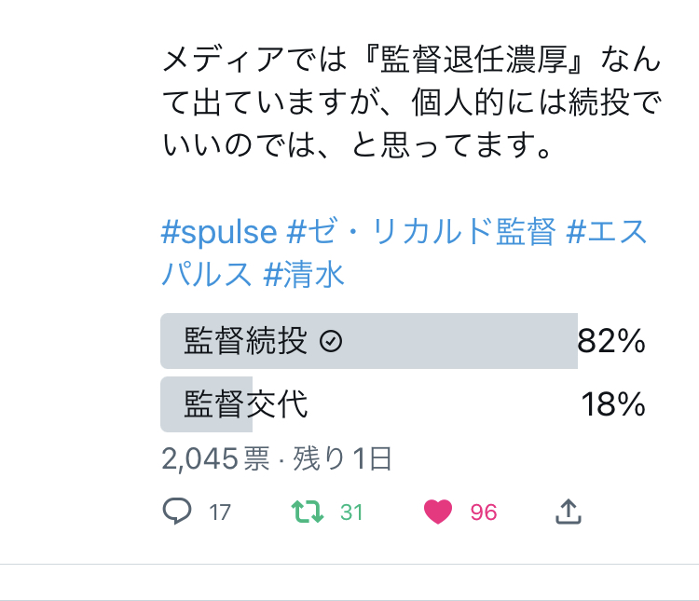Screen dimensions: 699x601
Task: Click the tweet text about 監督退任濃厚
Action: point(411,103)
